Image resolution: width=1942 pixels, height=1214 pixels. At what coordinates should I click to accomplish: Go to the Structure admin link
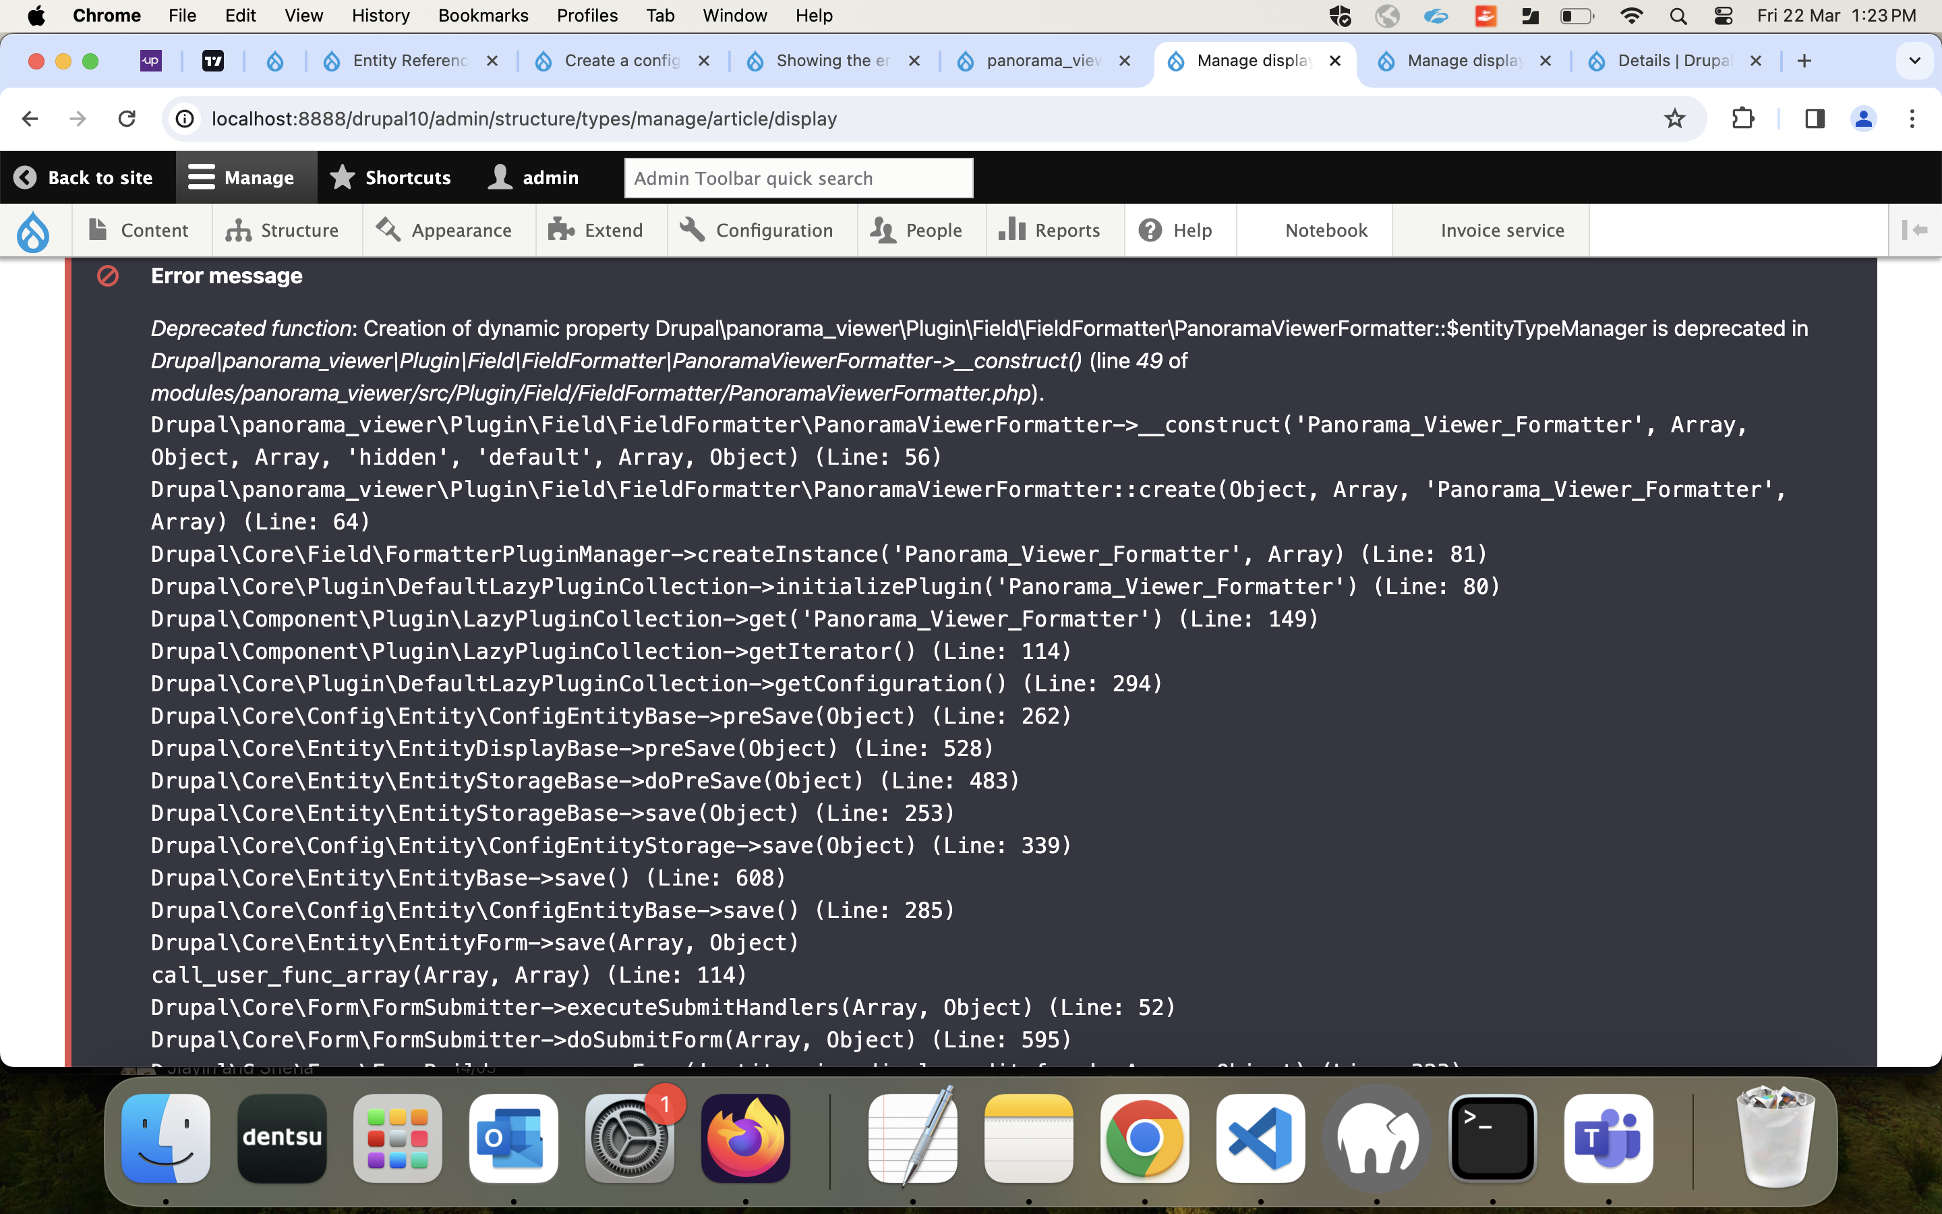(283, 231)
